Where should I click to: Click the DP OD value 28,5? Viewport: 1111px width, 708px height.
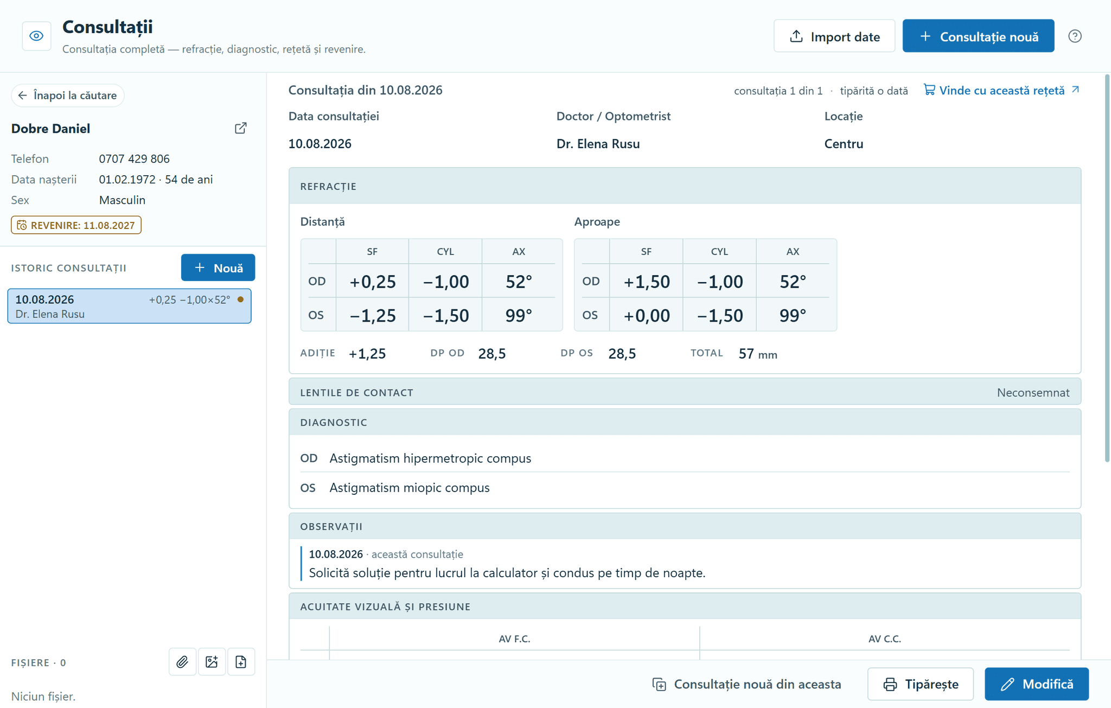pos(492,354)
